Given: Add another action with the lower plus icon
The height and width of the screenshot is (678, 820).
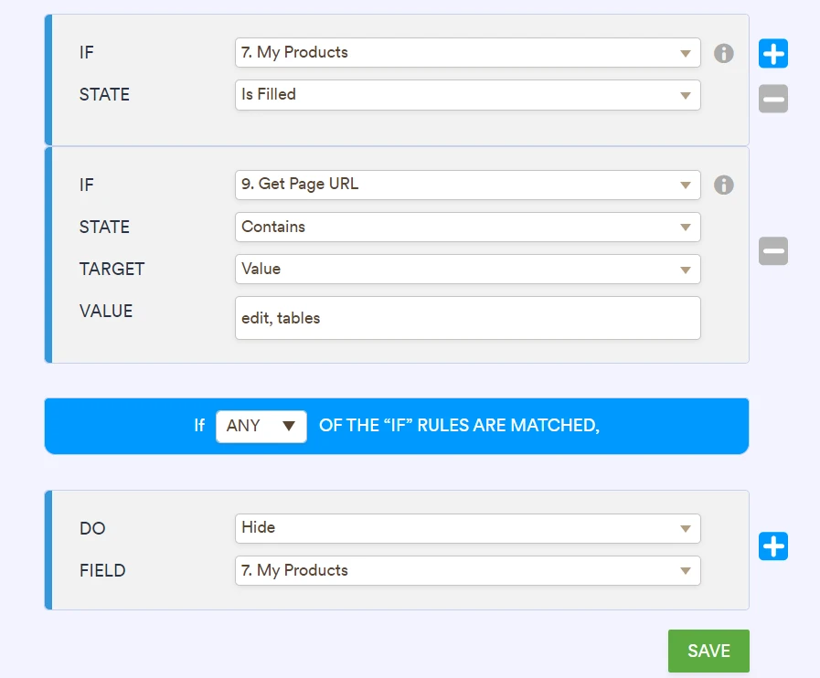Looking at the screenshot, I should [772, 546].
